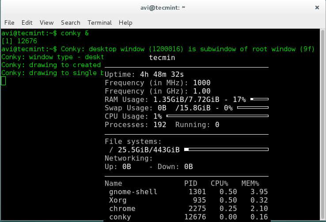Select the conky process row

[x=186, y=217]
